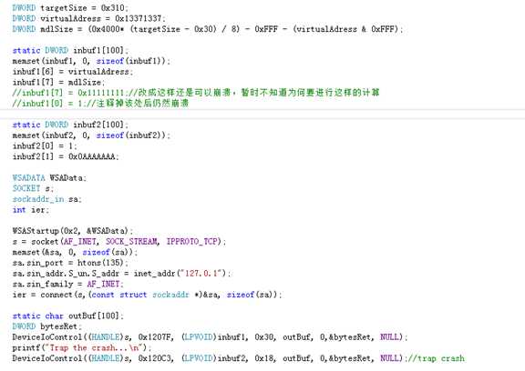
Task: Click the line 'static DWORD inbuf2[100];'
Action: coord(70,125)
